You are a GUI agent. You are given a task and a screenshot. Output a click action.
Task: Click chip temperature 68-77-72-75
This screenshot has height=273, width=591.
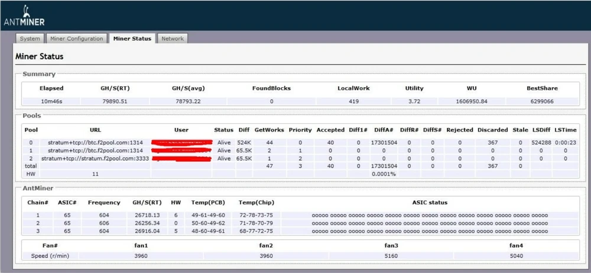(256, 231)
